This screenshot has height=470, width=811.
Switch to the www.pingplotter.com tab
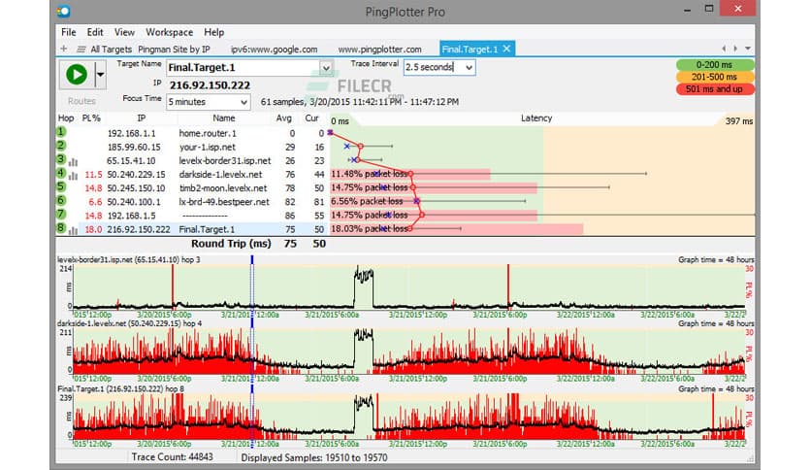pyautogui.click(x=379, y=50)
